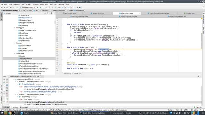Build project with the hammer icon

click(x=17, y=7)
